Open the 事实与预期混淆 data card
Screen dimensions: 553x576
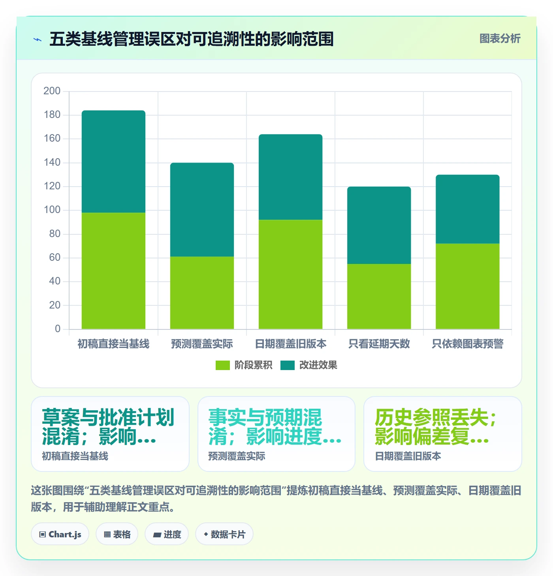(276, 434)
